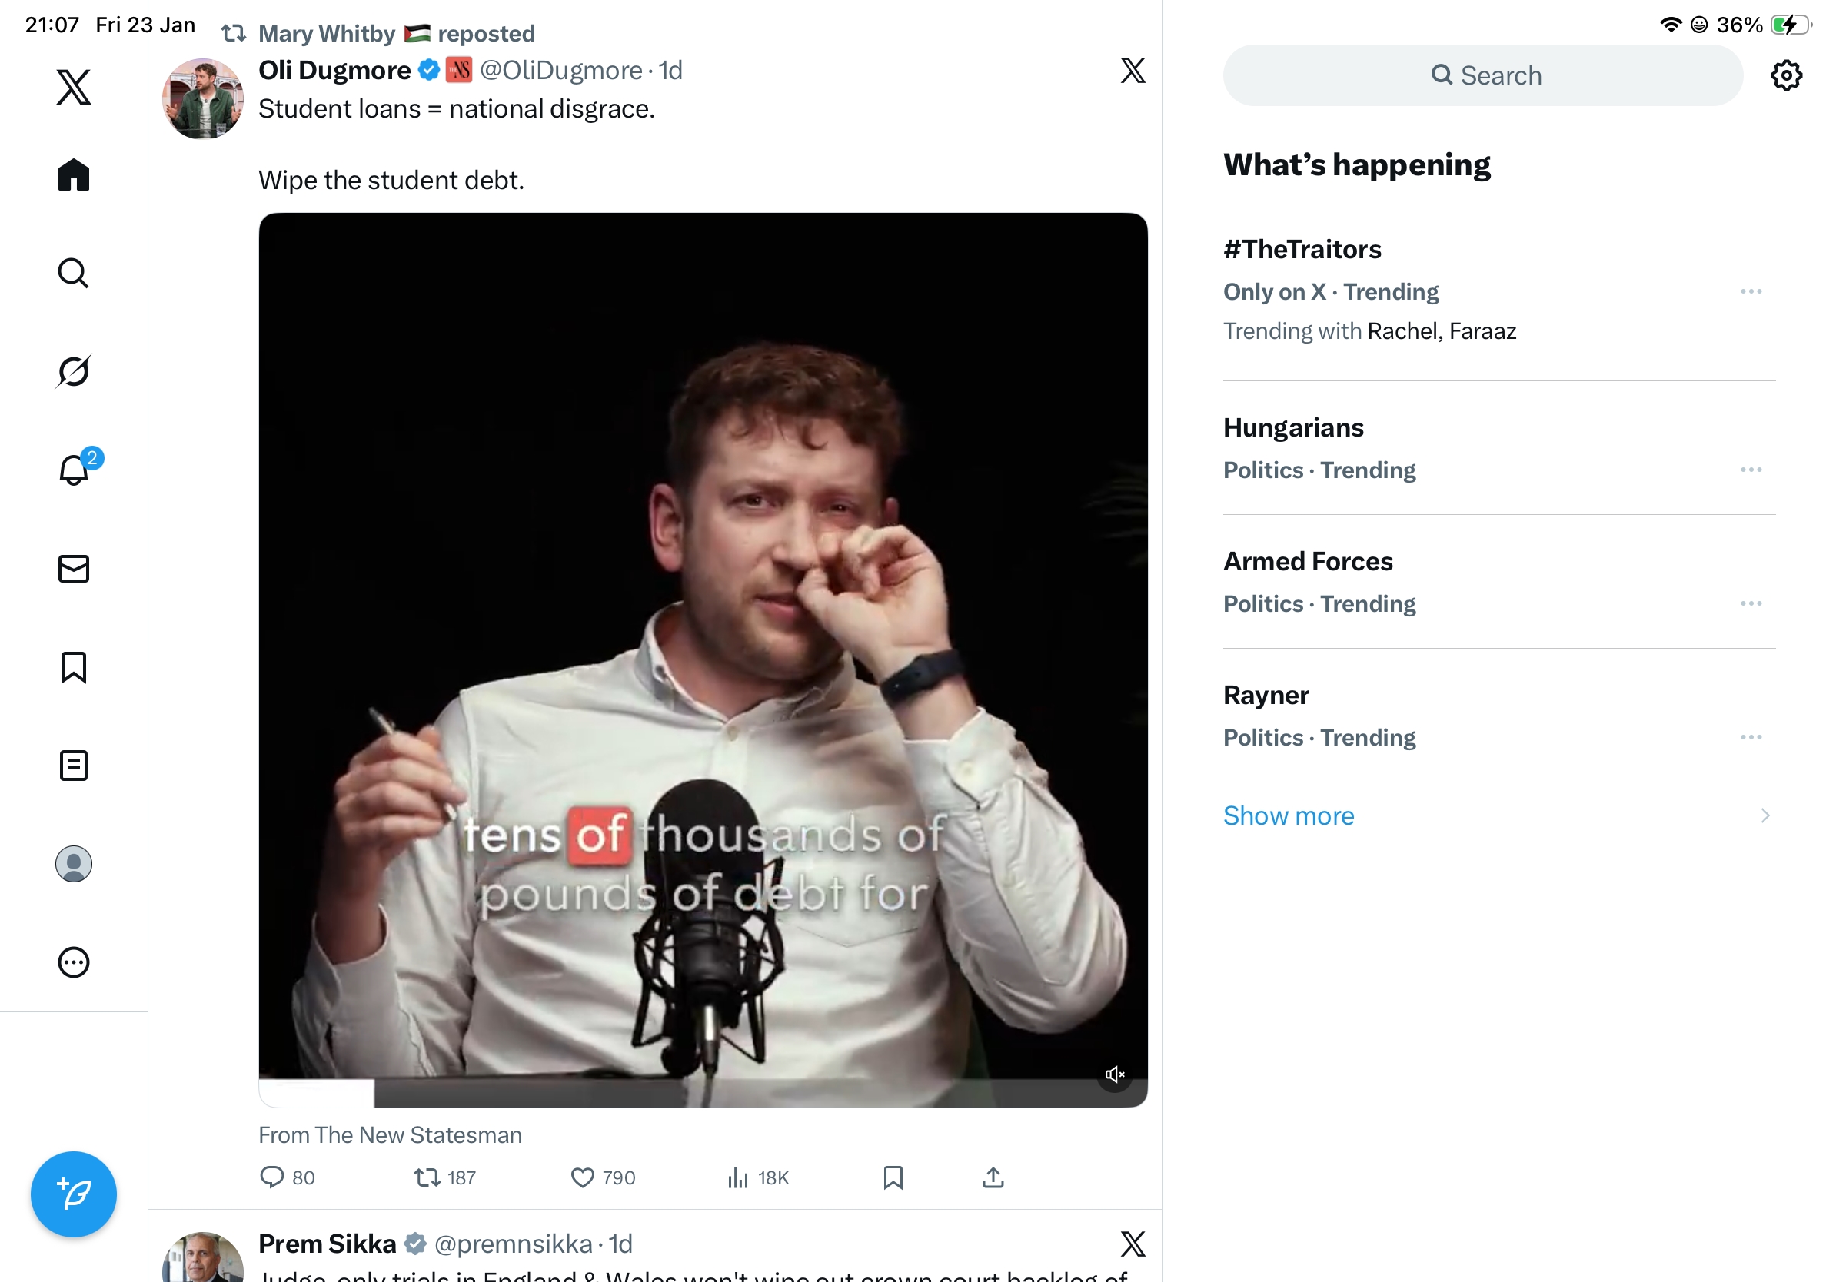
Task: Open the Home feed icon
Action: point(74,174)
